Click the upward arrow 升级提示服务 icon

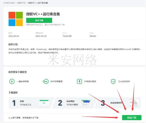tap(79, 81)
